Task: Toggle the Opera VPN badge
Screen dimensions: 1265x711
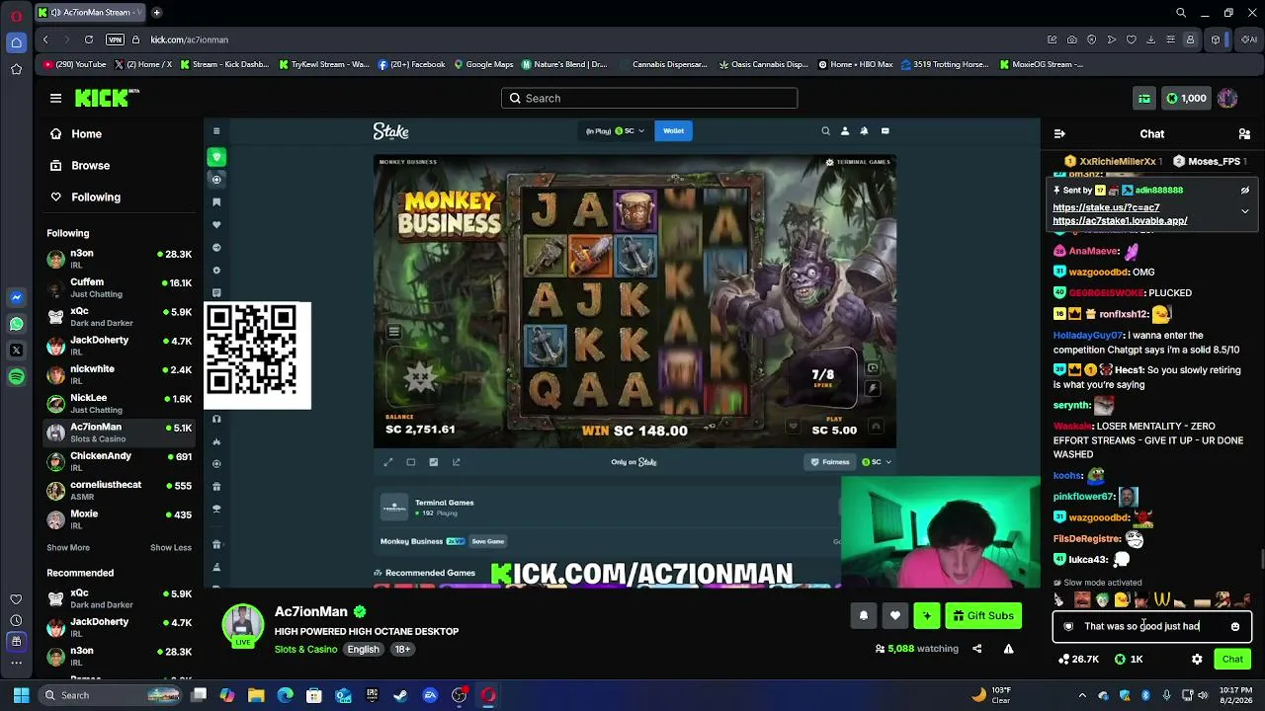Action: click(x=115, y=39)
